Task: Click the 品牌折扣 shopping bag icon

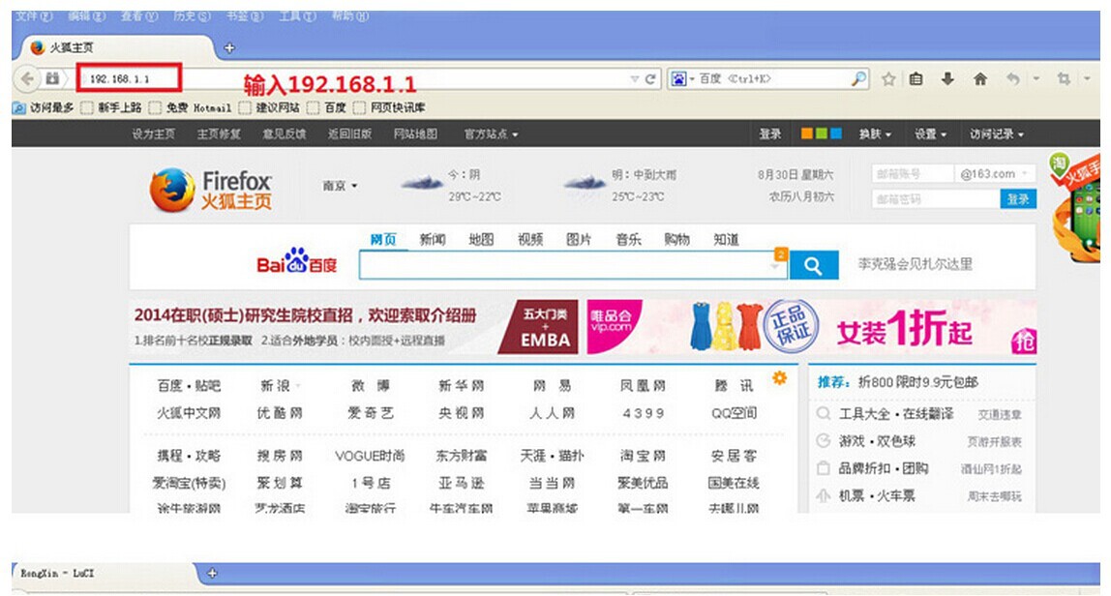Action: click(824, 468)
